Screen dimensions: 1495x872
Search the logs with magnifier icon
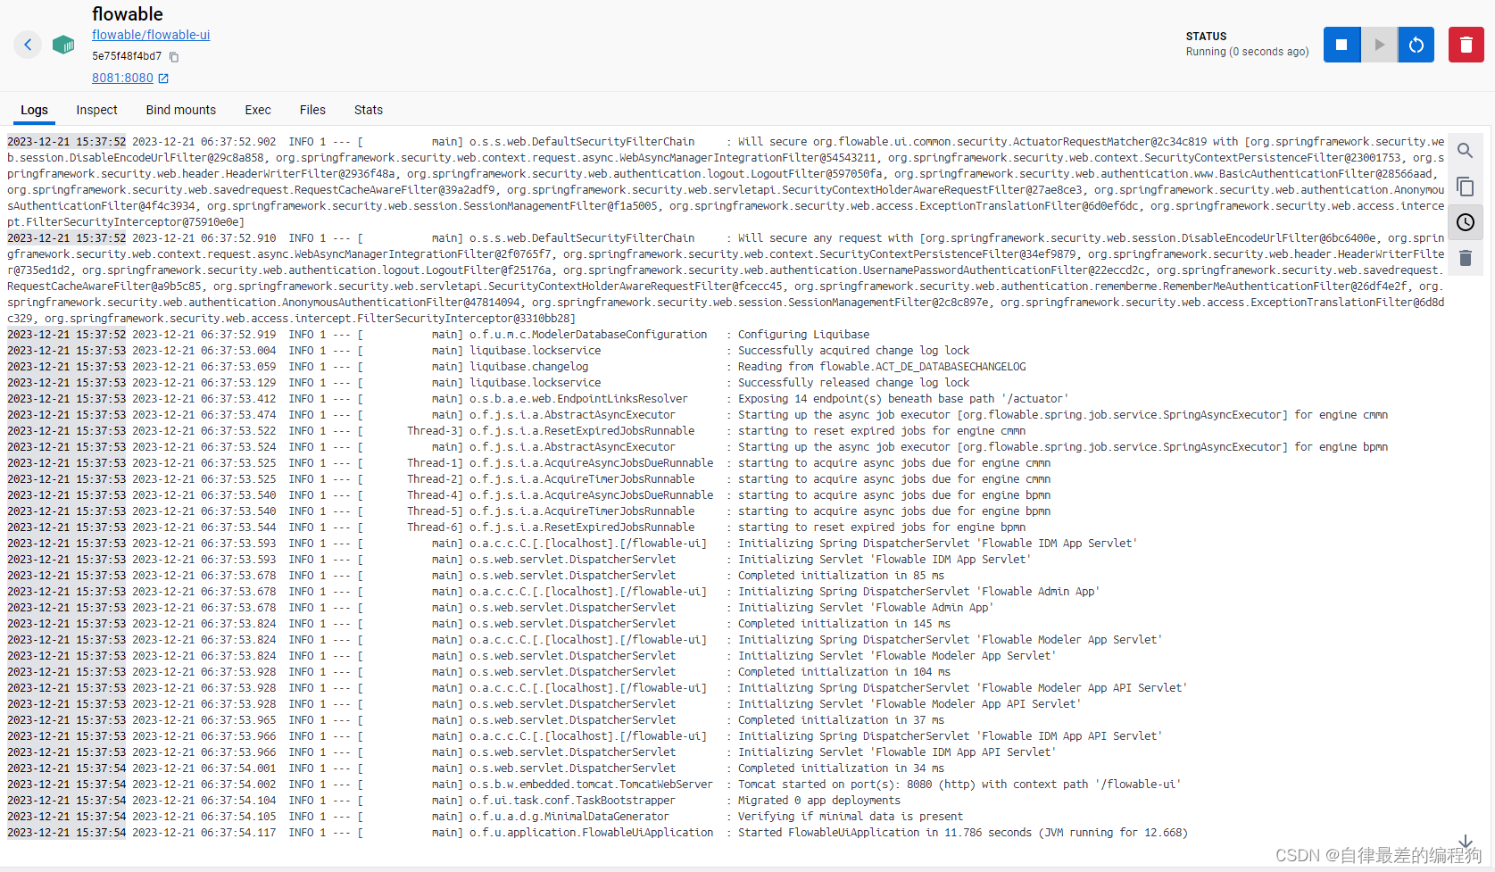[1466, 151]
